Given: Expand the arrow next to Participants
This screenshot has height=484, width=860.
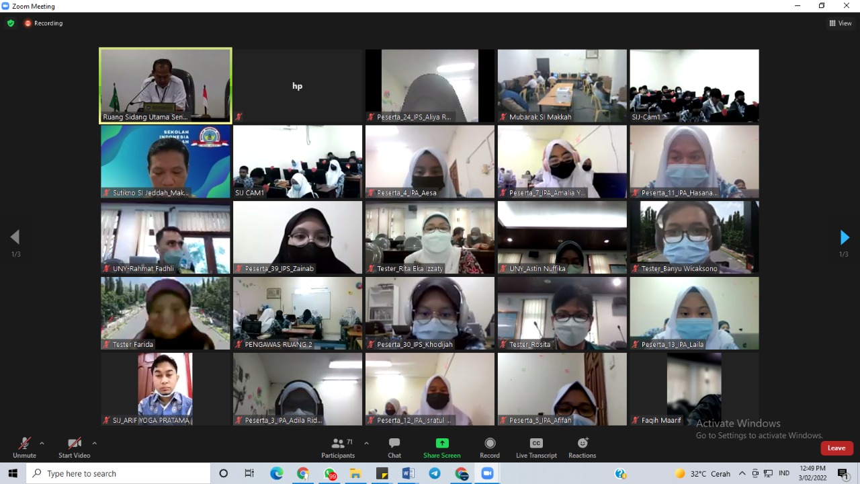Looking at the screenshot, I should tap(366, 443).
